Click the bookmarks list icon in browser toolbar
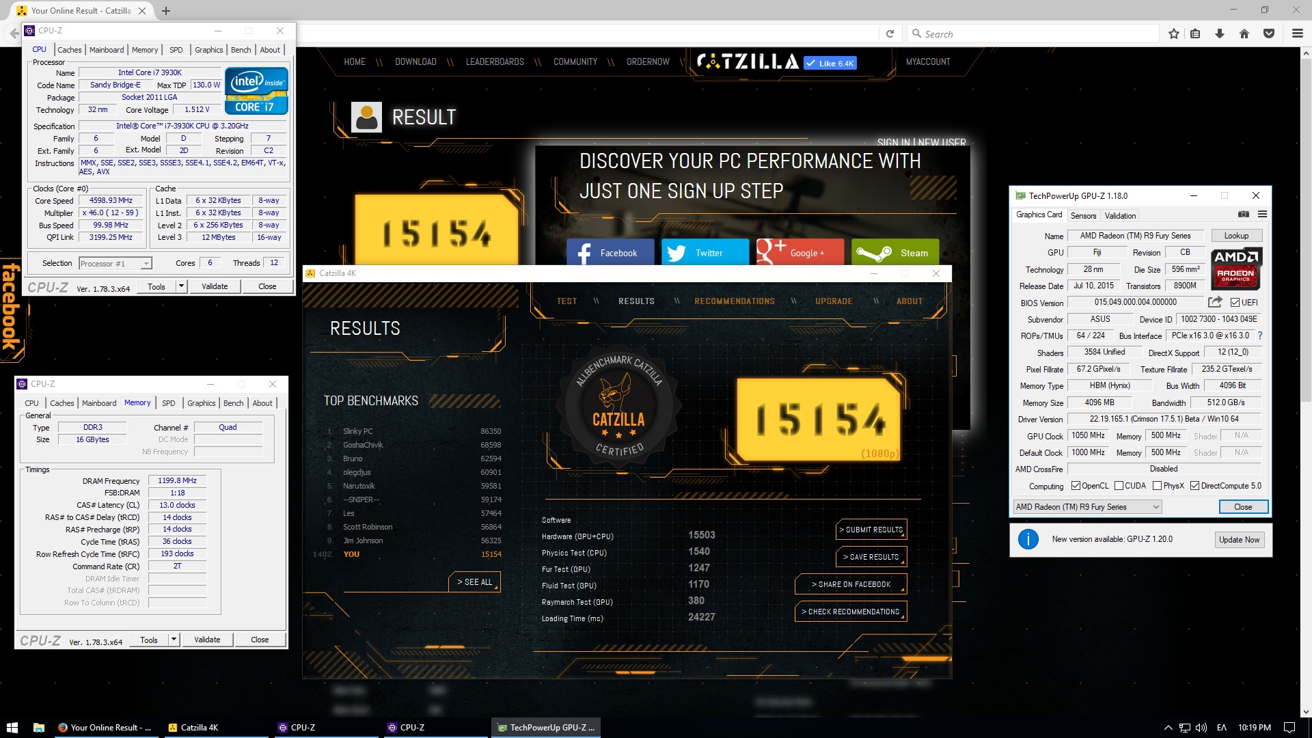Image resolution: width=1312 pixels, height=738 pixels. tap(1195, 33)
